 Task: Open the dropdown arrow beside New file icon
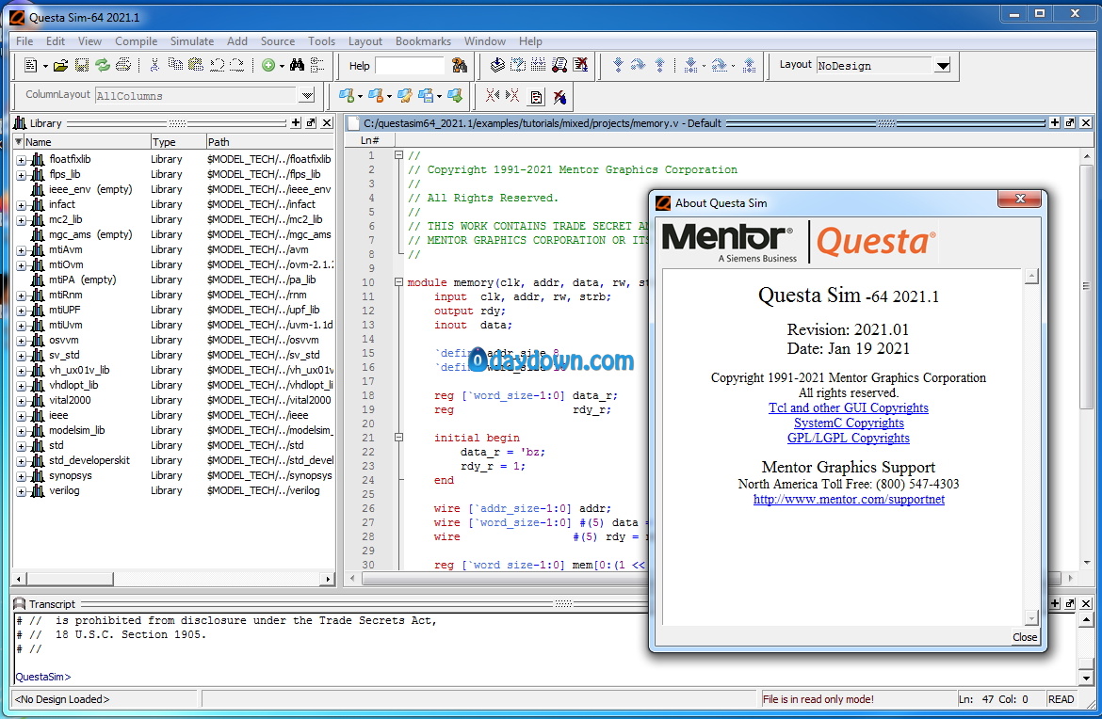coord(45,66)
